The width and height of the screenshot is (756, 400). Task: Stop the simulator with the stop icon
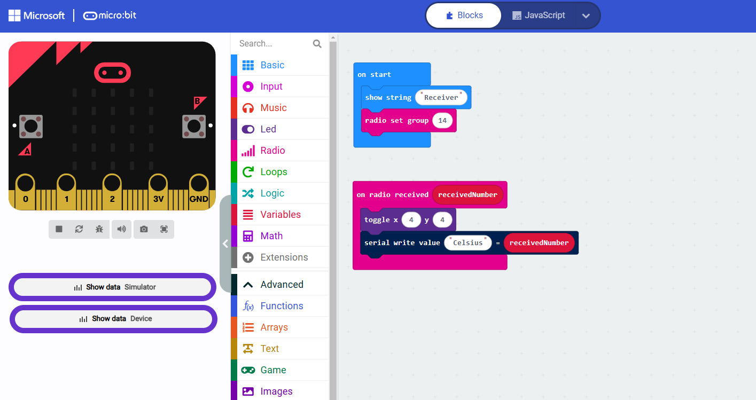(59, 229)
